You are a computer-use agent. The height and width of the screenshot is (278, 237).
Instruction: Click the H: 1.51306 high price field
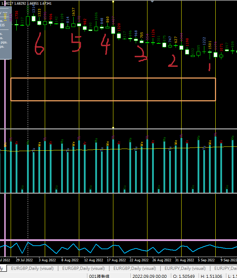tap(211, 276)
